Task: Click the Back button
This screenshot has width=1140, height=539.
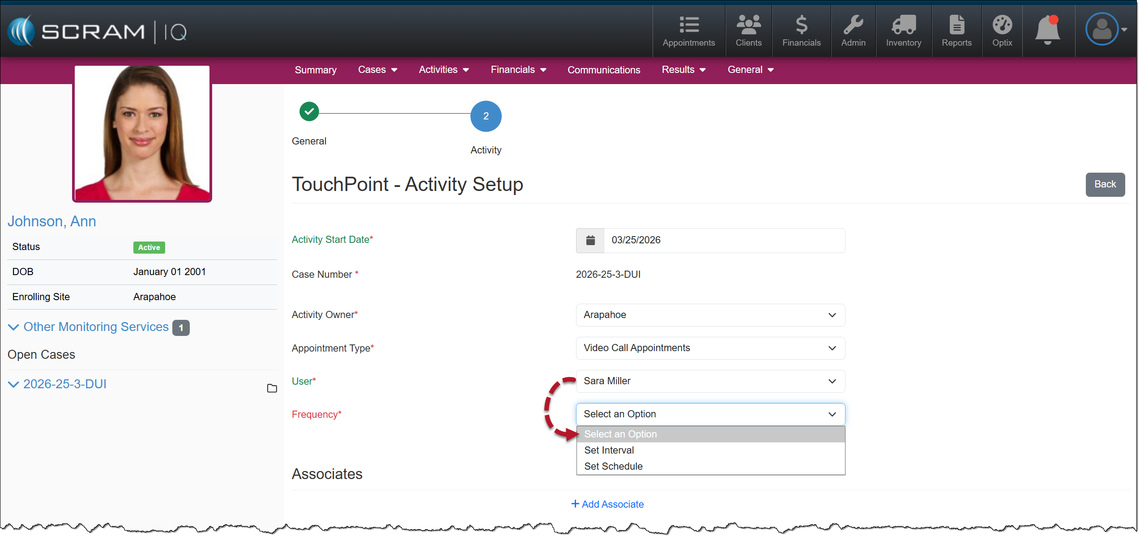Action: (1104, 184)
